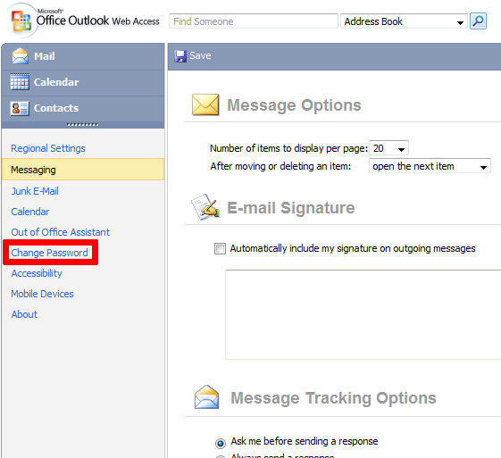Enable automatically include my signature checkbox
Viewport: 501px width, 458px height.
[x=220, y=248]
